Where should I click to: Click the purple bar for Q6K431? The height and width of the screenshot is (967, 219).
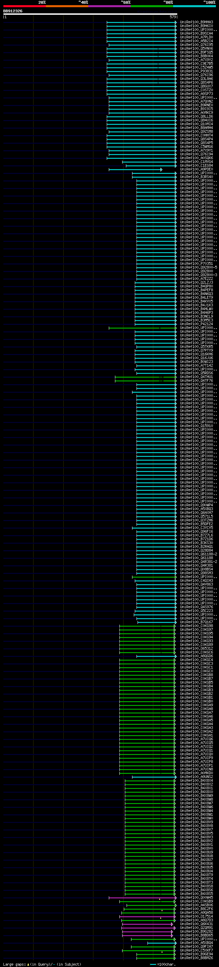[x=147, y=924]
